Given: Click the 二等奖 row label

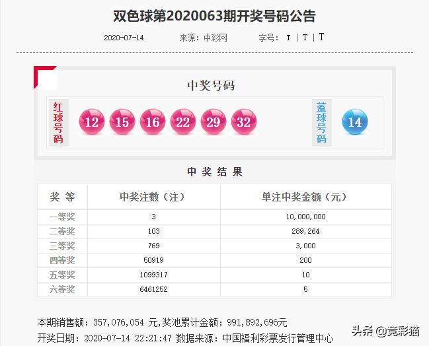Looking at the screenshot, I should click(x=62, y=232).
